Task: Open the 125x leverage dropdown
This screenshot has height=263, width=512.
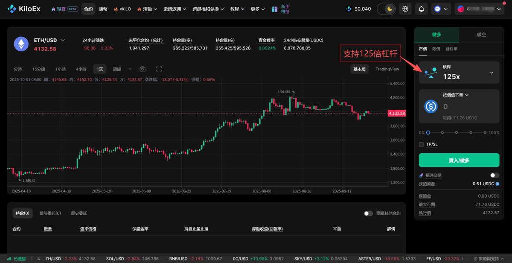Action: 492,73
